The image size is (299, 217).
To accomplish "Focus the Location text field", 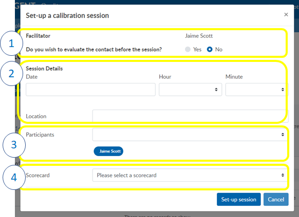I will pyautogui.click(x=190, y=116).
